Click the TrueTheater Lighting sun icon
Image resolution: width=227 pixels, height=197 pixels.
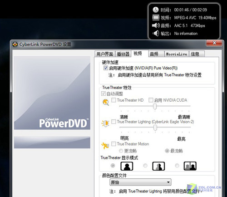point(105,123)
